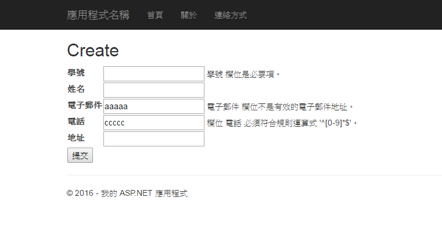The height and width of the screenshot is (233, 442).
Task: Click the 學號 欄位是必要項 validation message
Action: coord(243,74)
